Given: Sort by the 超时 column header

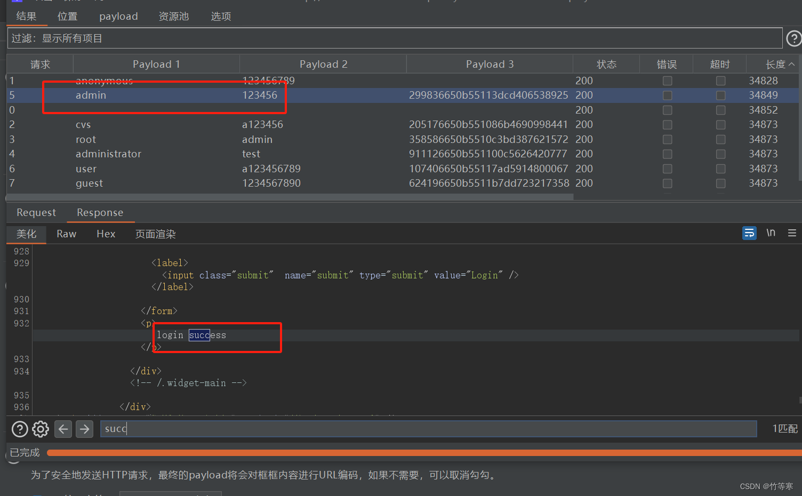Looking at the screenshot, I should click(x=720, y=64).
